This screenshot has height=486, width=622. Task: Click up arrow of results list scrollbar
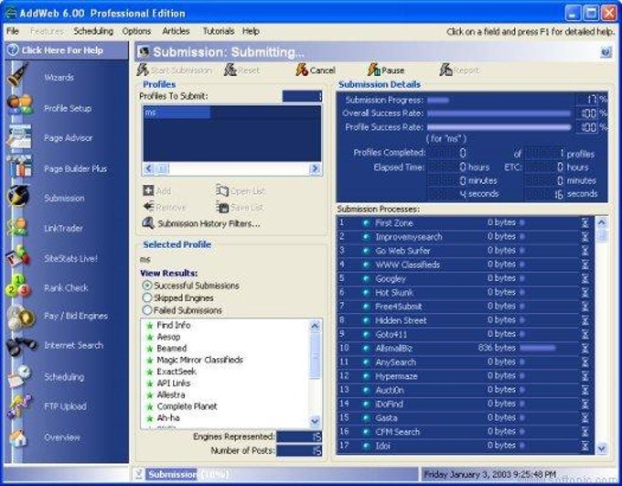click(x=315, y=327)
